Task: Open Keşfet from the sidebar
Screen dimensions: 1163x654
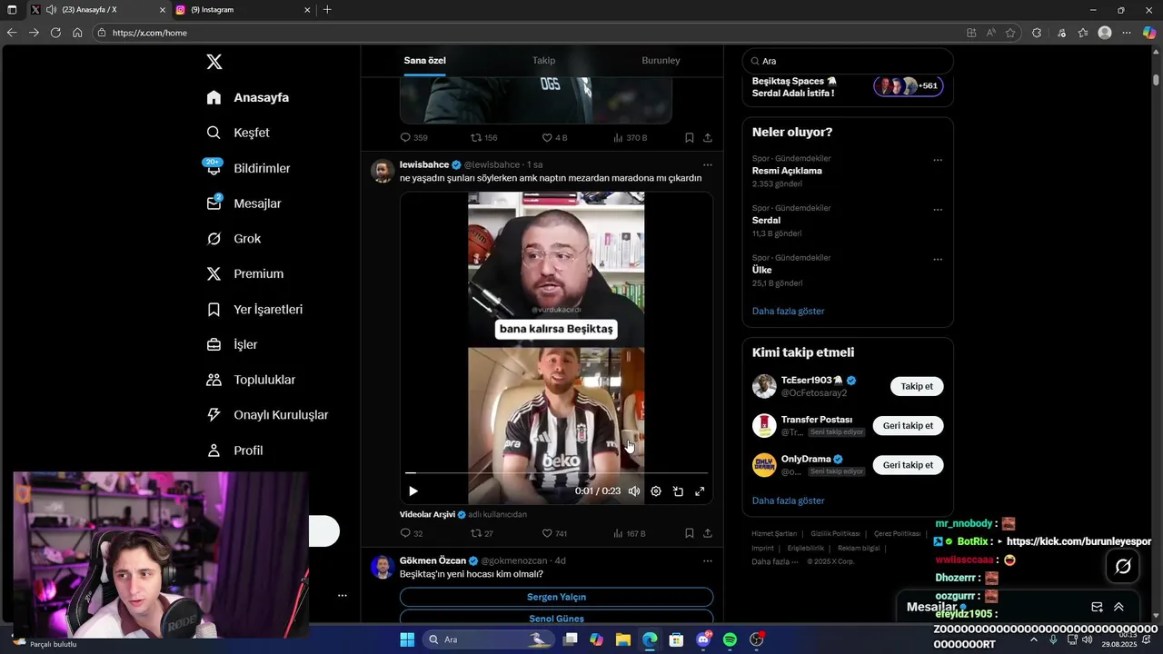Action: [x=238, y=133]
